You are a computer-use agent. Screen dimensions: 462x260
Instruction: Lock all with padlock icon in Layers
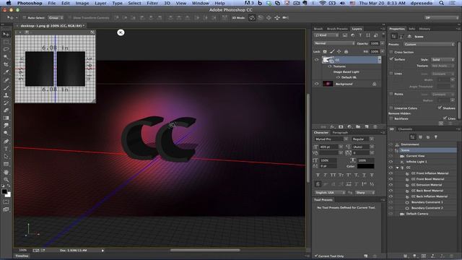(346, 51)
